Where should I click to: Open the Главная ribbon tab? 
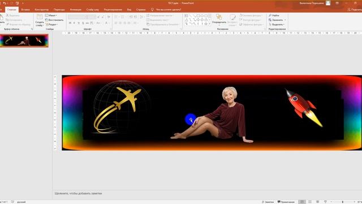(x=11, y=10)
